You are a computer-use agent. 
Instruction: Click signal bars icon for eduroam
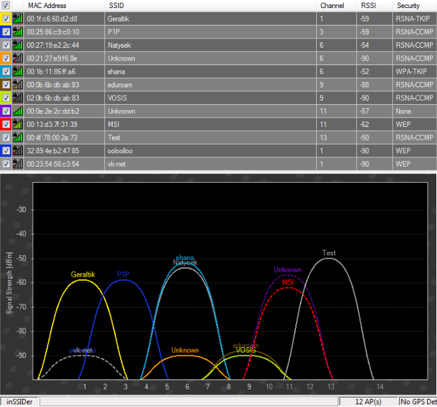18,85
